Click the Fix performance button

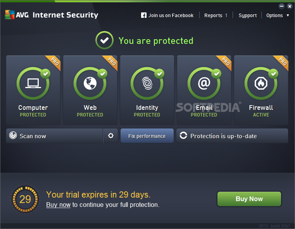pyautogui.click(x=147, y=136)
